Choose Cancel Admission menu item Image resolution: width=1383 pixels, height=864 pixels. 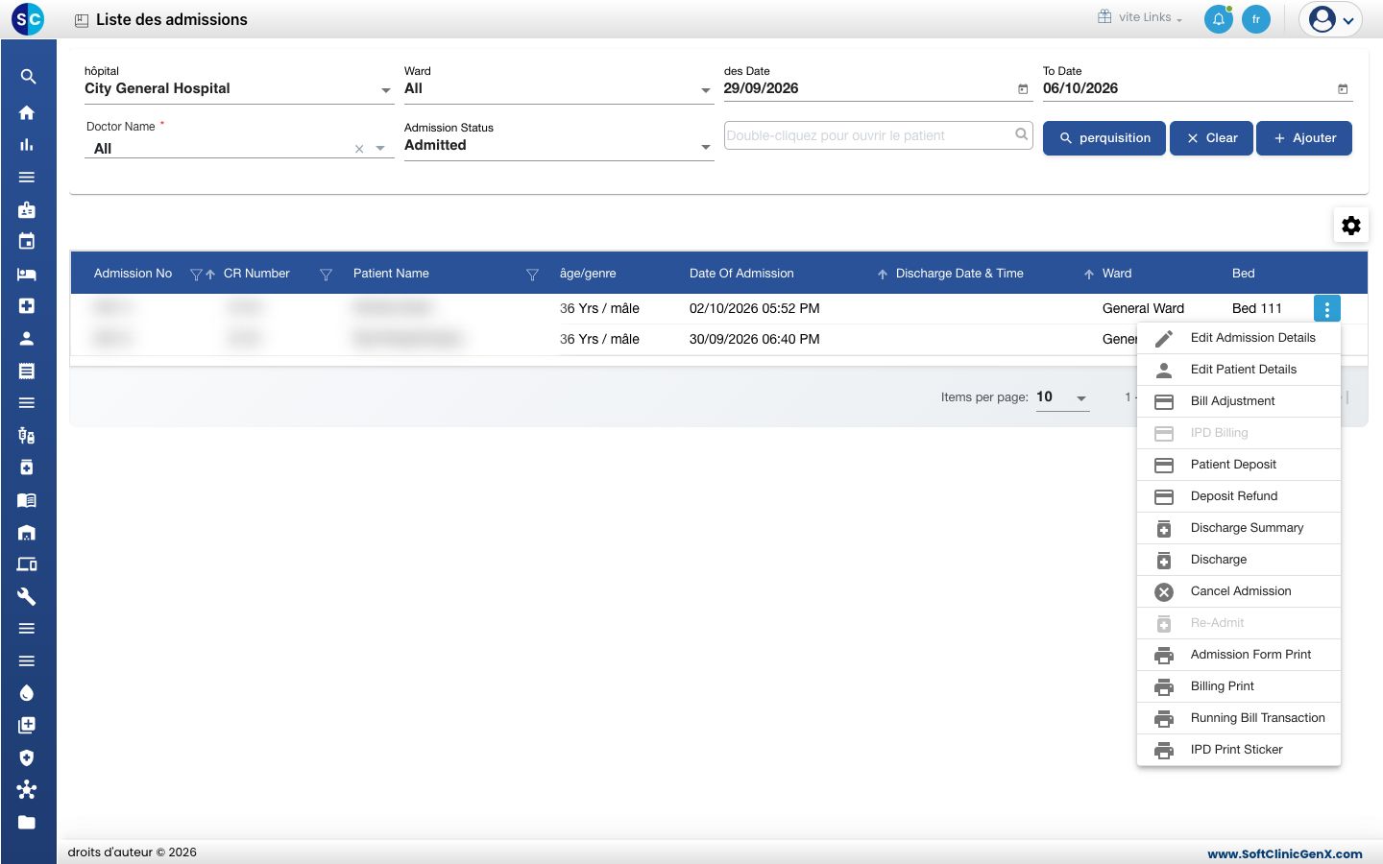[x=1239, y=591]
